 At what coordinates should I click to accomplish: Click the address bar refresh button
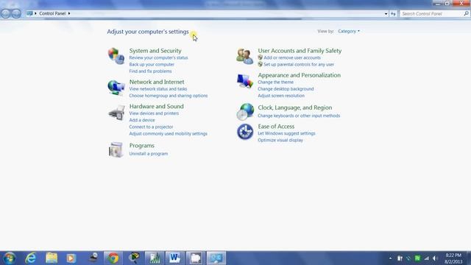393,13
